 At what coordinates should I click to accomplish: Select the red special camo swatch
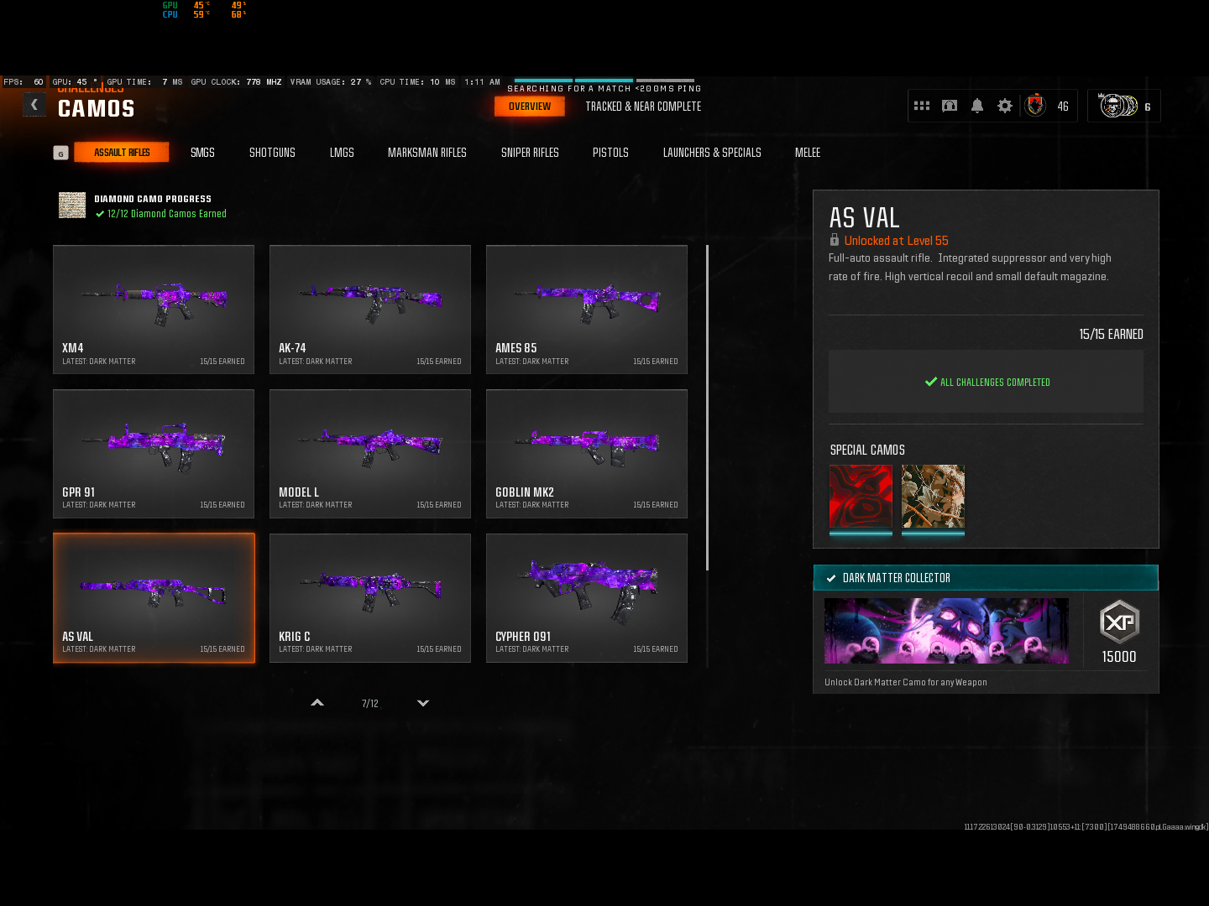861,496
